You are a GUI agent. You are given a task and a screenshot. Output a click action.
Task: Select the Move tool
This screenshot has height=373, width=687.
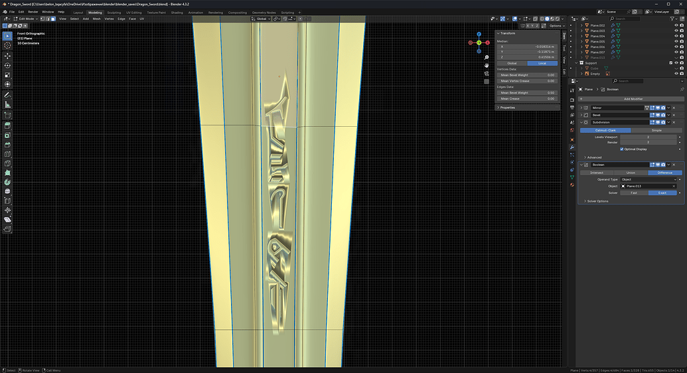[7, 56]
